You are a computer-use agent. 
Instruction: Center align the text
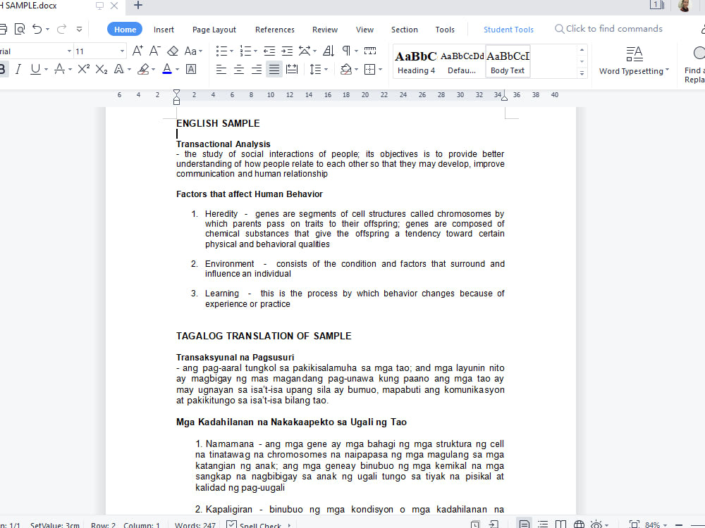coord(239,69)
